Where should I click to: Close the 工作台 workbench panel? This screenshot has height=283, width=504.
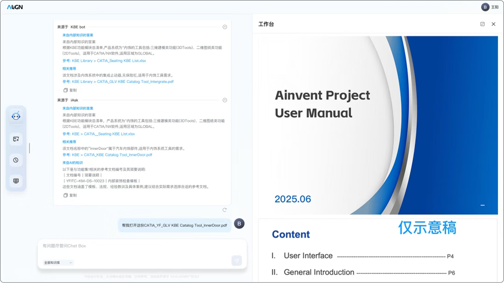pos(493,24)
